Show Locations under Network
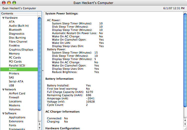Image resolution: width=187 pixels, height=130 pixels. coord(15,101)
